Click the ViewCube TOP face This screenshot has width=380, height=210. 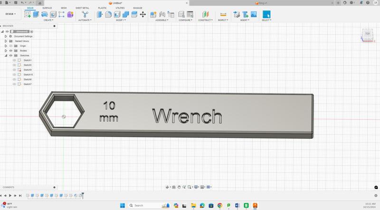click(x=367, y=34)
